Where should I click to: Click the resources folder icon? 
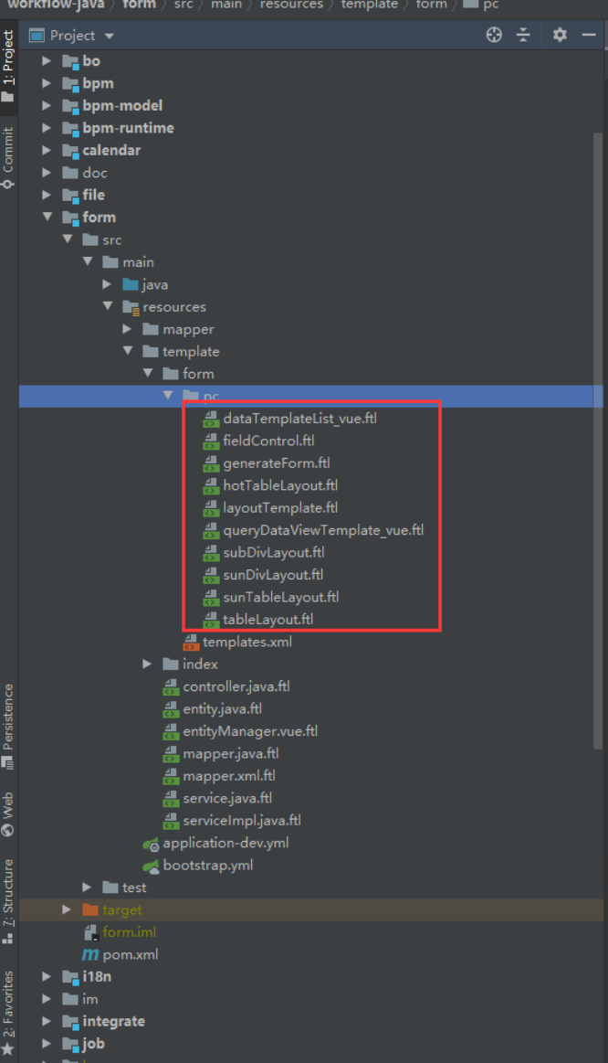tap(131, 307)
